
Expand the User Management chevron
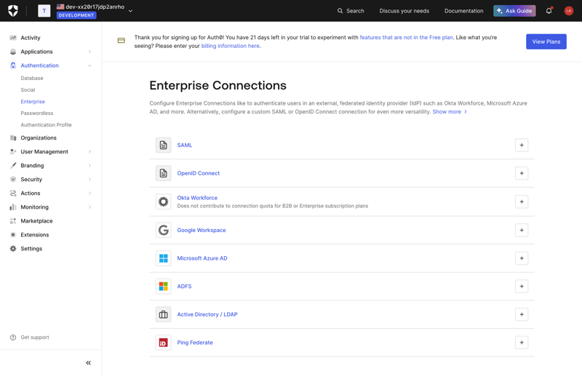tap(89, 152)
